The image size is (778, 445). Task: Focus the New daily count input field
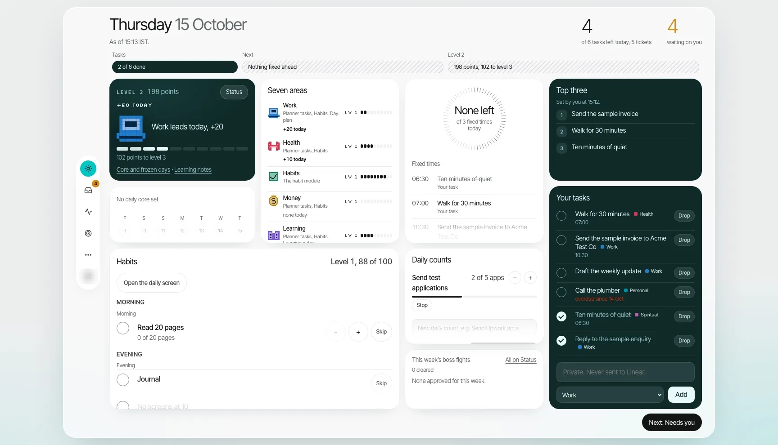click(474, 328)
